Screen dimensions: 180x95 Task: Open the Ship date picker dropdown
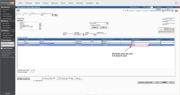[83, 35]
